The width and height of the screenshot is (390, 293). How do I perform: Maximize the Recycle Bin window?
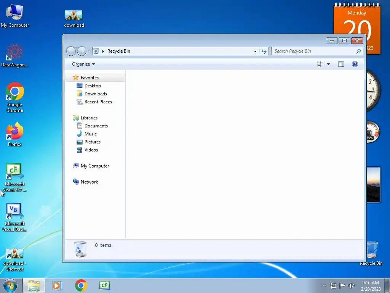coord(344,40)
